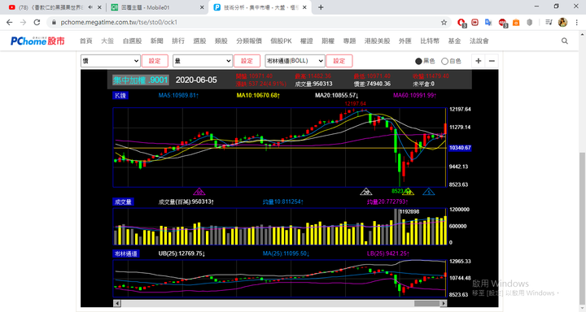Open 專題 navigation link

(x=349, y=41)
